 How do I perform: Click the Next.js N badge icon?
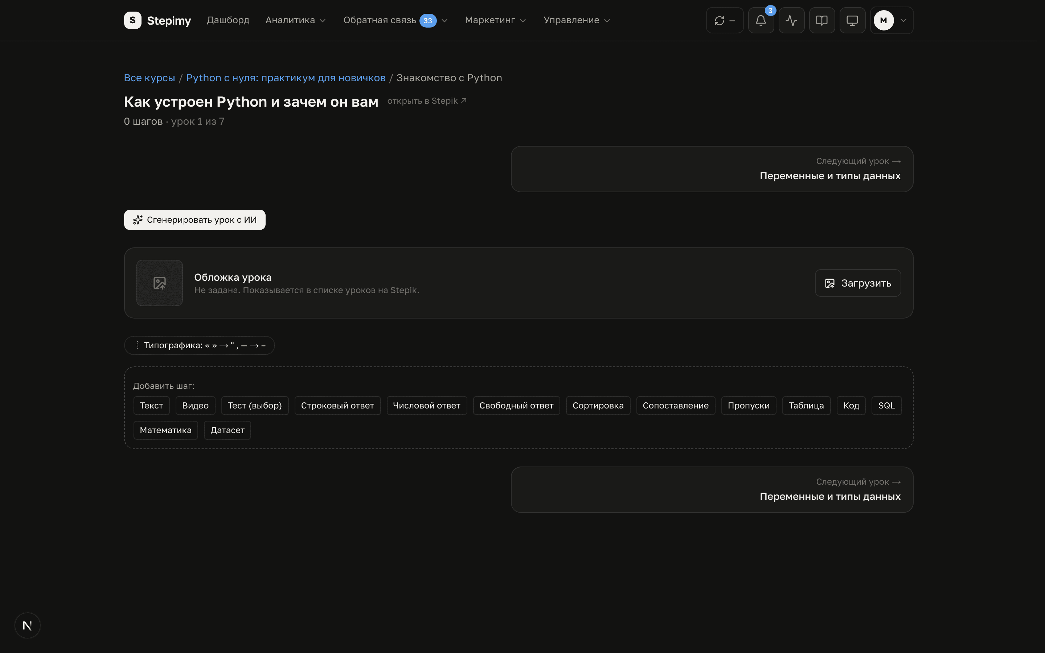(27, 625)
